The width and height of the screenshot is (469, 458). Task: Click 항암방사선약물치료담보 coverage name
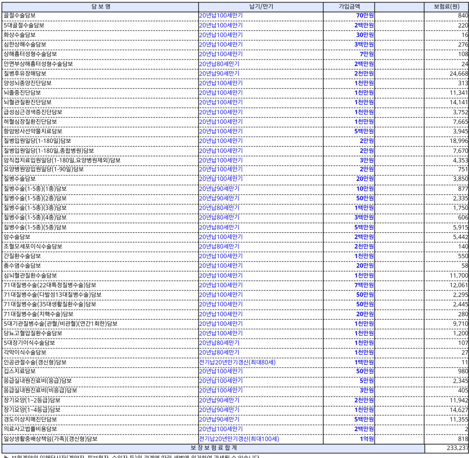click(33, 131)
